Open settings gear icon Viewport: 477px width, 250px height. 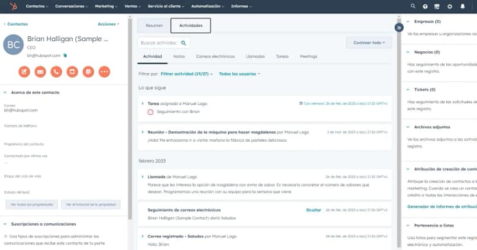(x=449, y=6)
